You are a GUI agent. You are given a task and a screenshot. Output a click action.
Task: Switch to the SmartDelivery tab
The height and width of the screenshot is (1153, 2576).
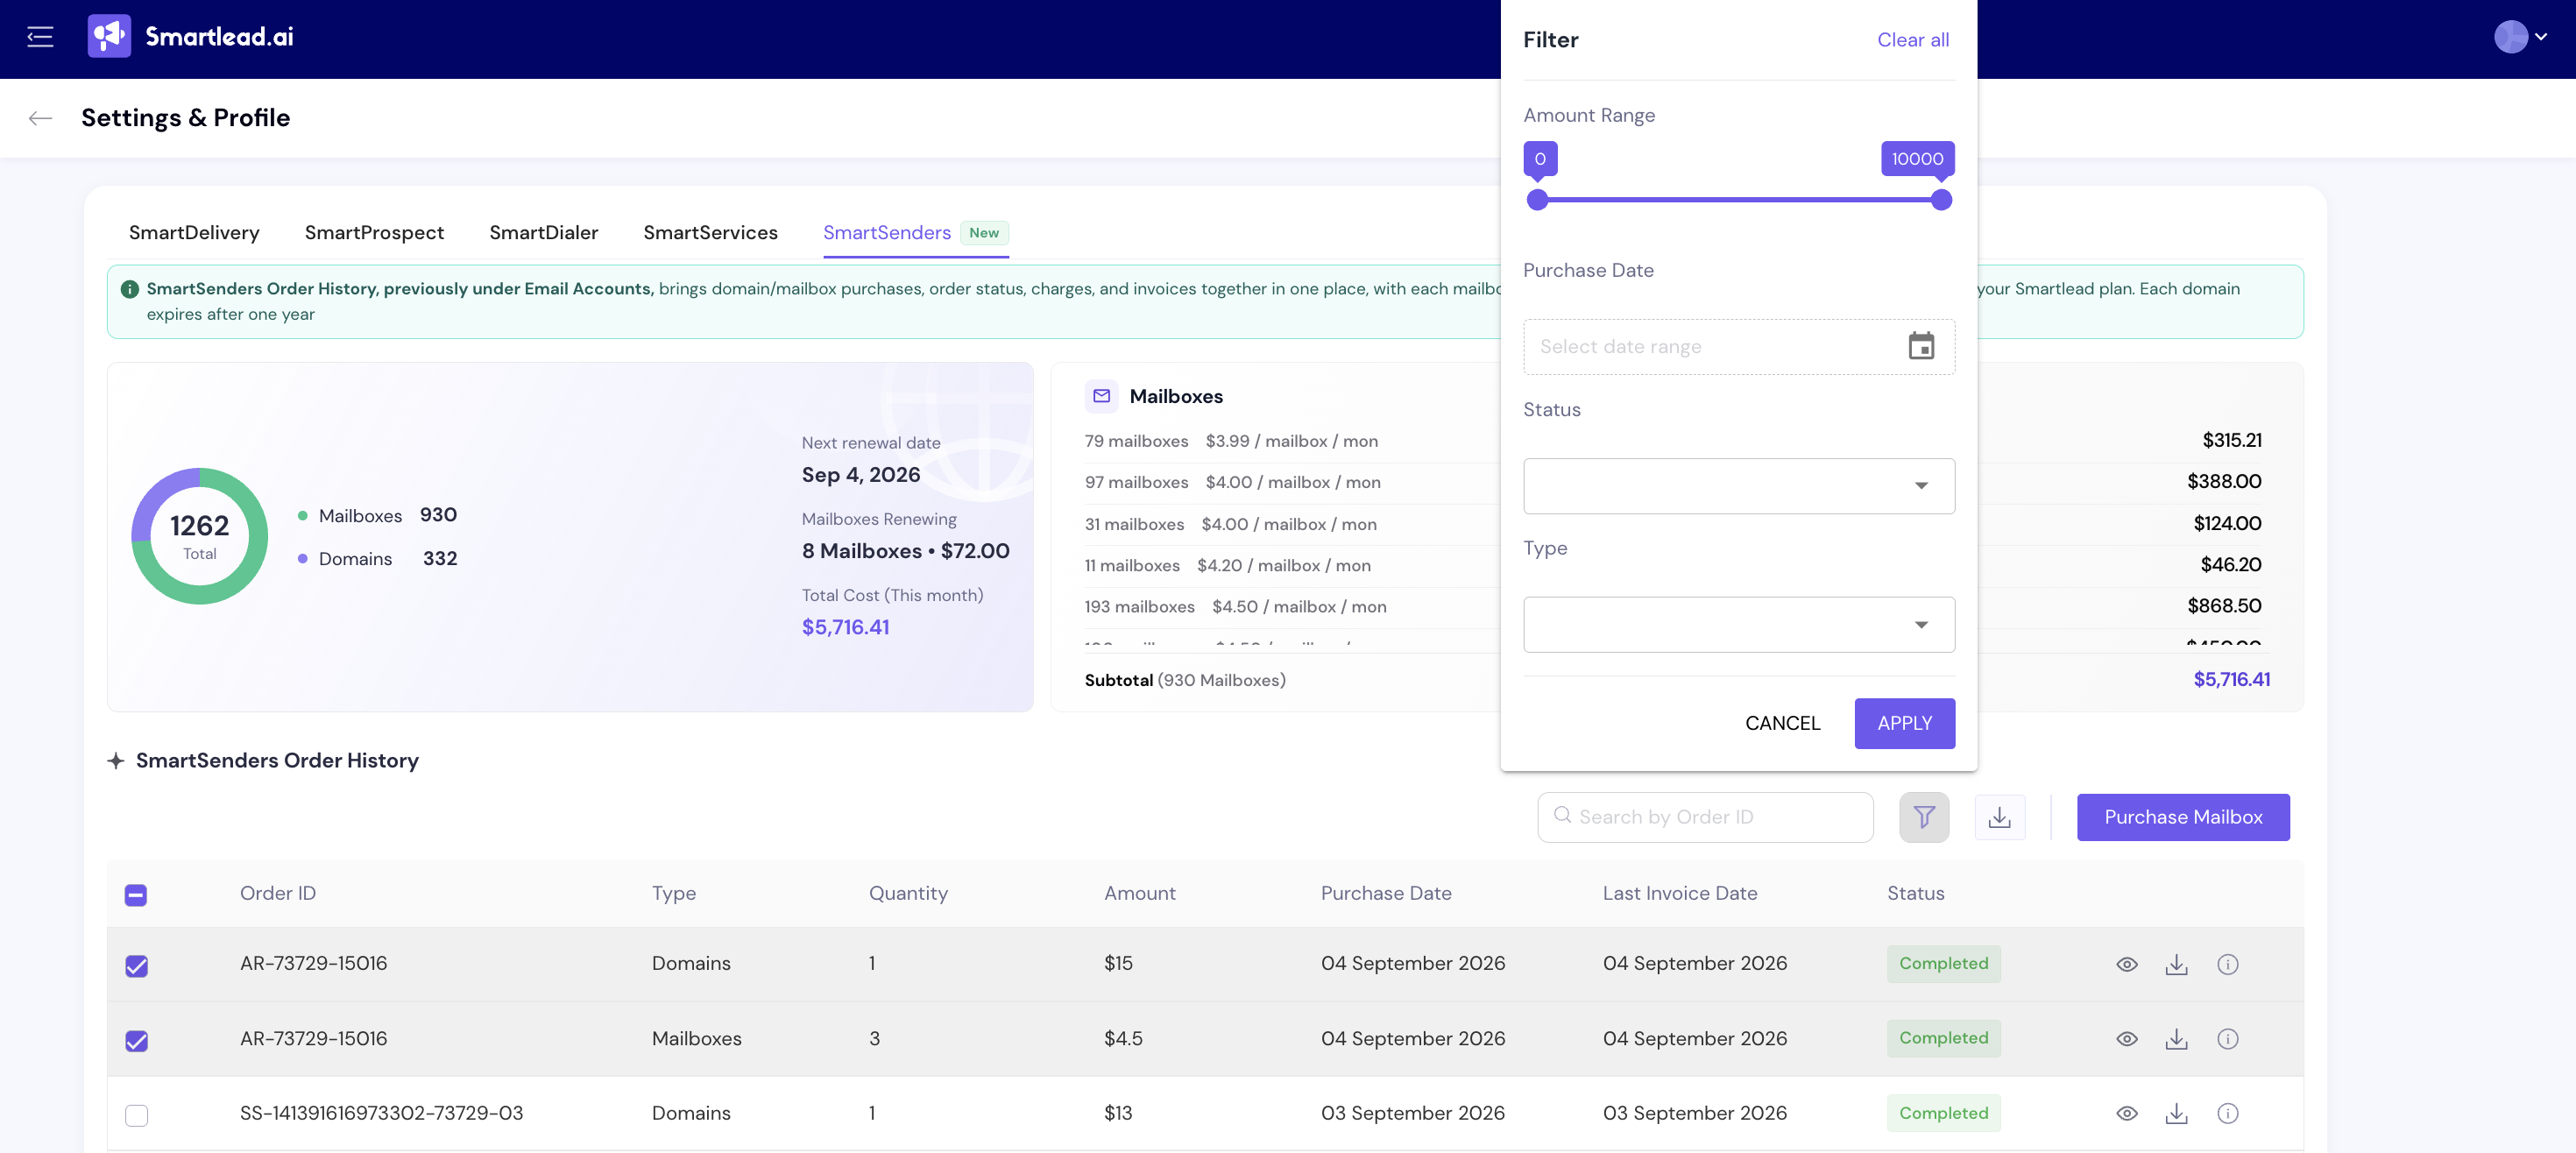click(194, 233)
